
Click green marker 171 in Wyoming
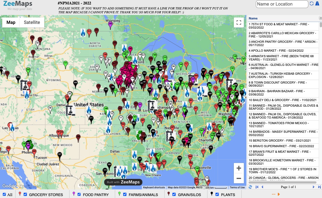pyautogui.click(x=66, y=65)
